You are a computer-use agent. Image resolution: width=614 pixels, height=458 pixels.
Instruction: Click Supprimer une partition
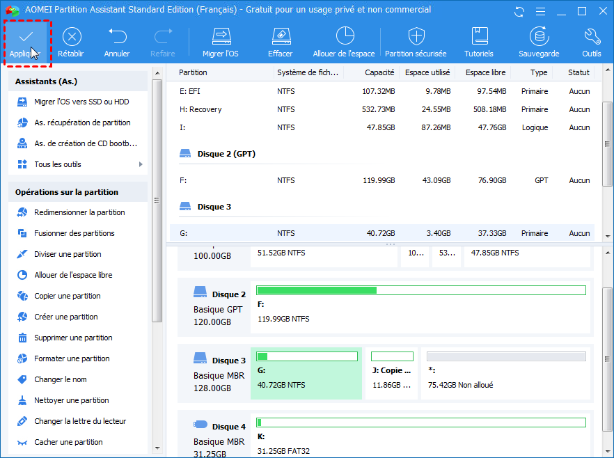pos(73,338)
